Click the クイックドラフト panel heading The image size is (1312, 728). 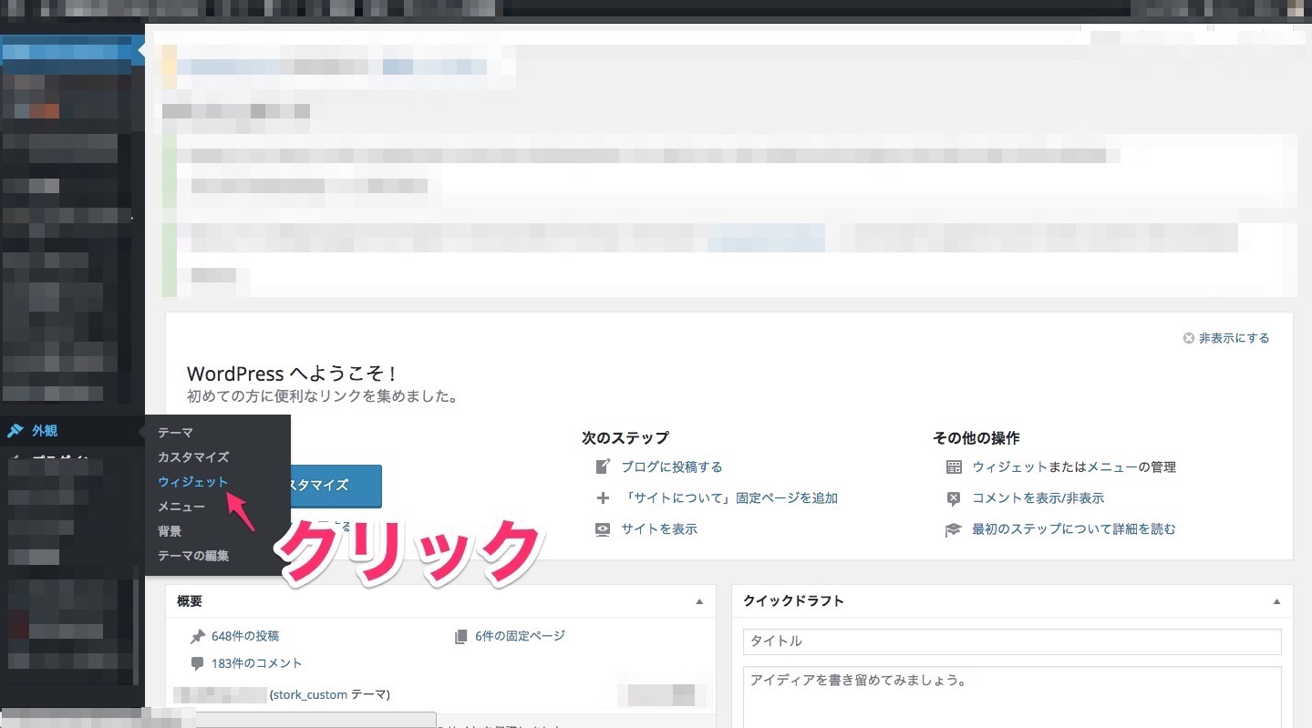click(x=793, y=601)
